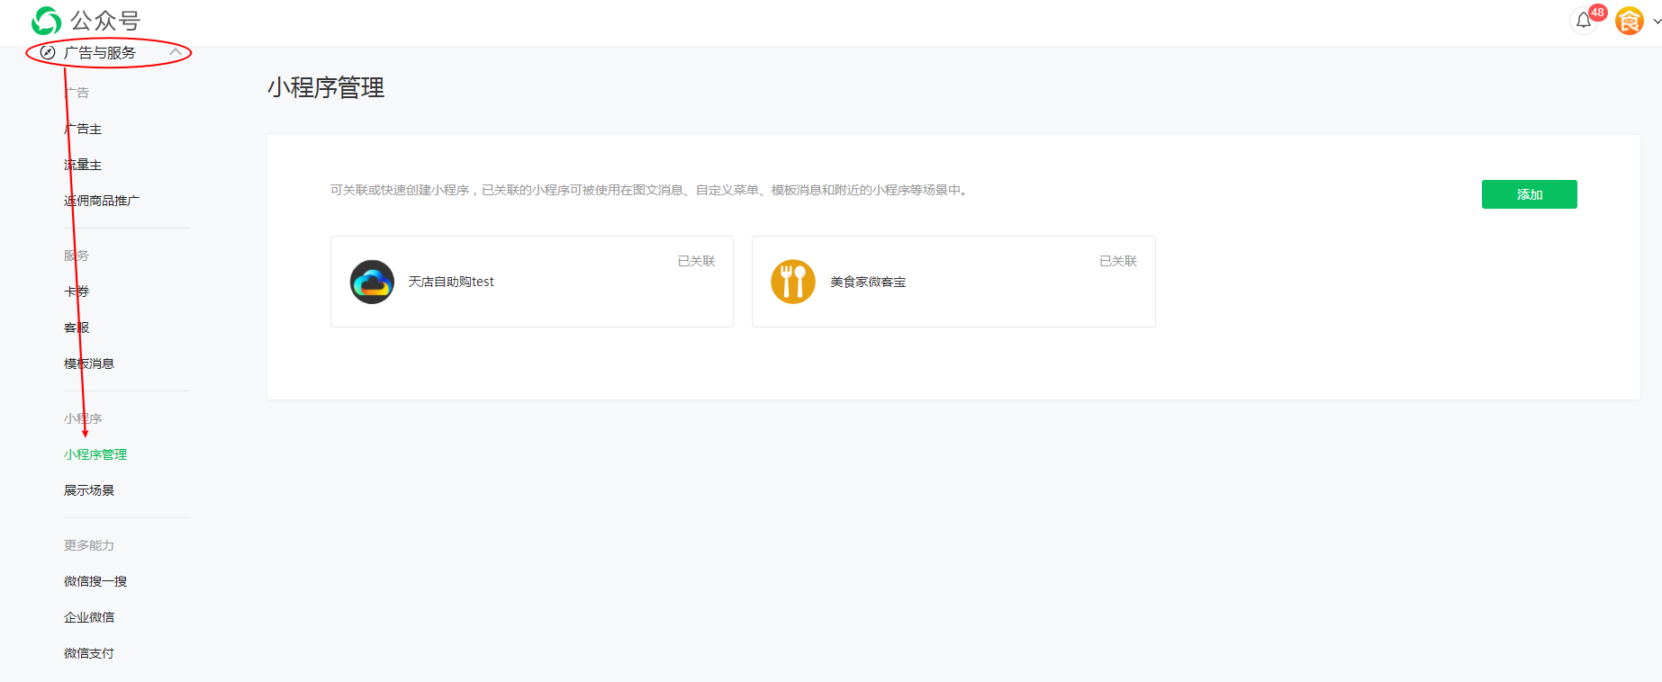Click the 美食家微客宝 fork-and-spoon logo
The width and height of the screenshot is (1662, 682).
(793, 282)
